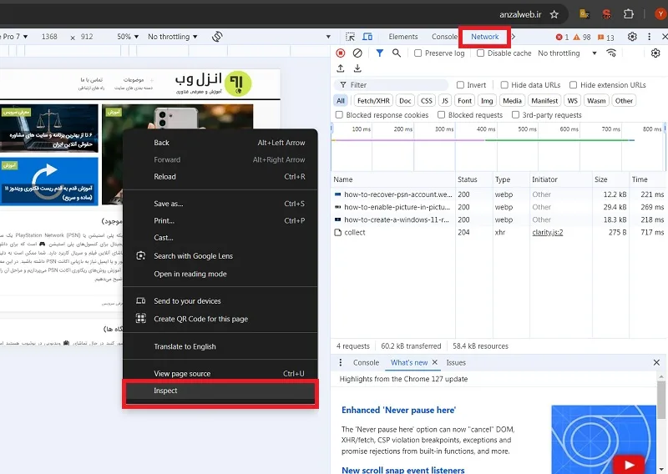Viewport: 668px width, 474px height.
Task: Tick Hide data URLs checkbox
Action: [x=504, y=85]
